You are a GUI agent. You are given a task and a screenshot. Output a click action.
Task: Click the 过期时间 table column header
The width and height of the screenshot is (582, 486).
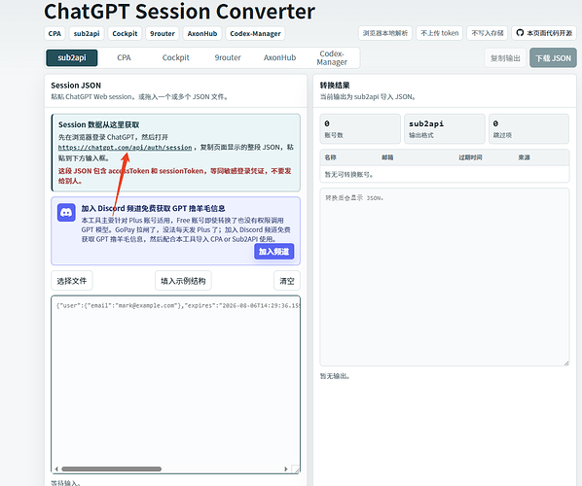point(470,157)
